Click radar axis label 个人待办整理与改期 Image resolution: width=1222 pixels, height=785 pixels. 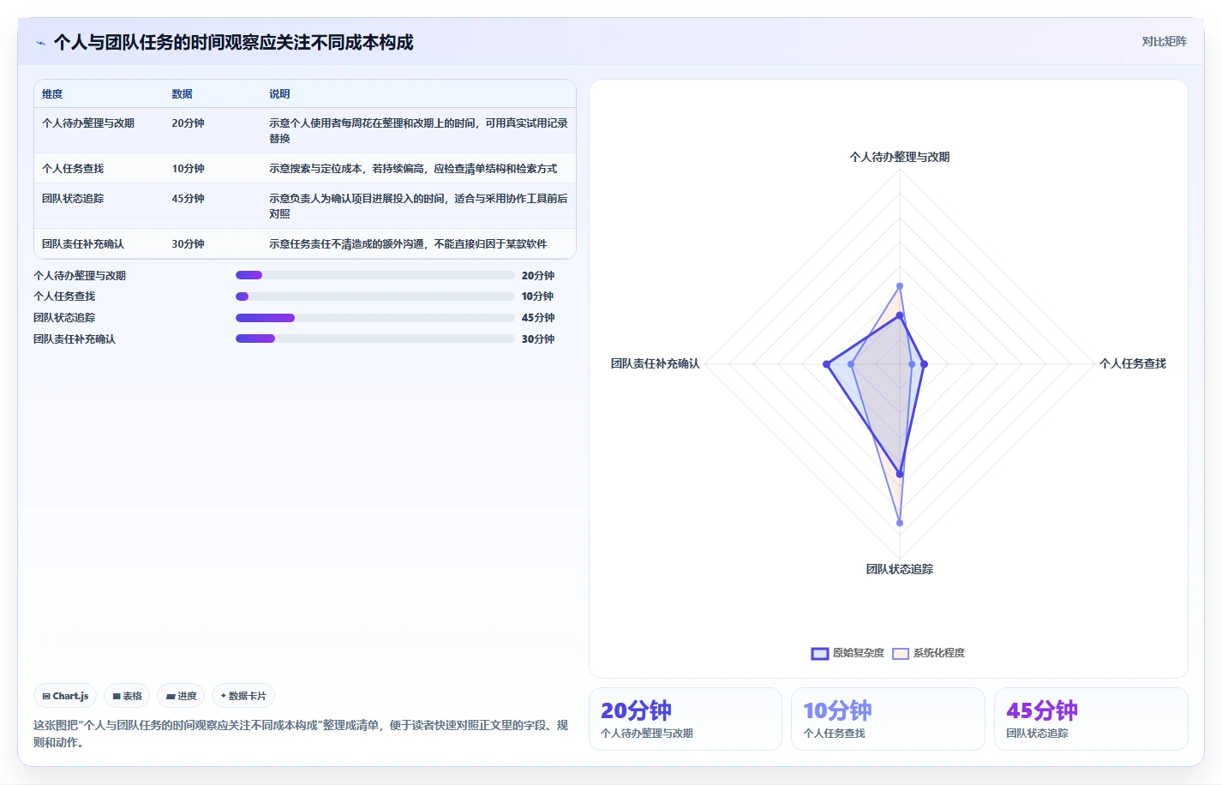pyautogui.click(x=900, y=157)
